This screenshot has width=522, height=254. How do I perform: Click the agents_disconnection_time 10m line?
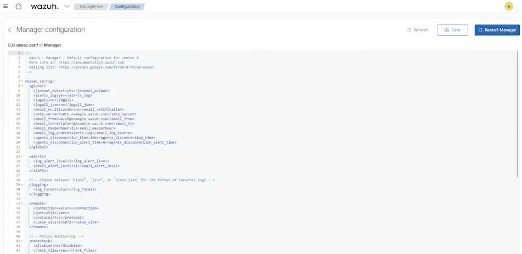click(94, 138)
